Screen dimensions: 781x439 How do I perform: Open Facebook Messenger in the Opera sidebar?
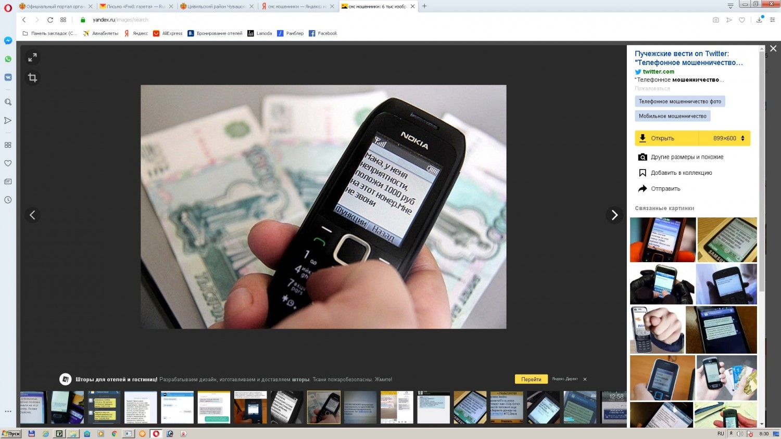pos(8,41)
